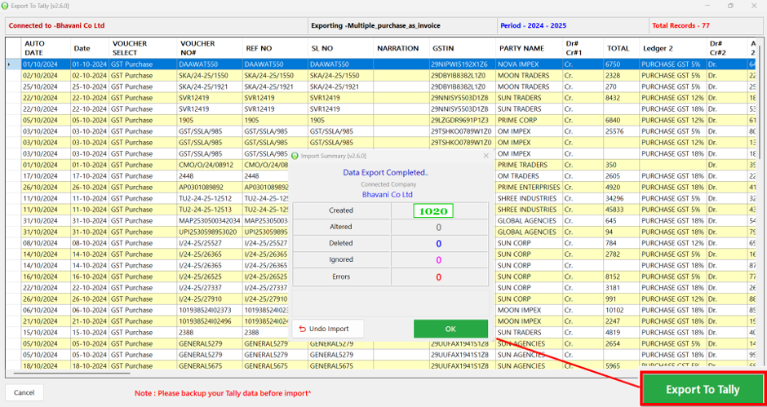
Task: Click OK in Import Summary dialog
Action: coord(450,329)
